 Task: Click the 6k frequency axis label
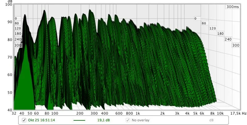(202, 113)
